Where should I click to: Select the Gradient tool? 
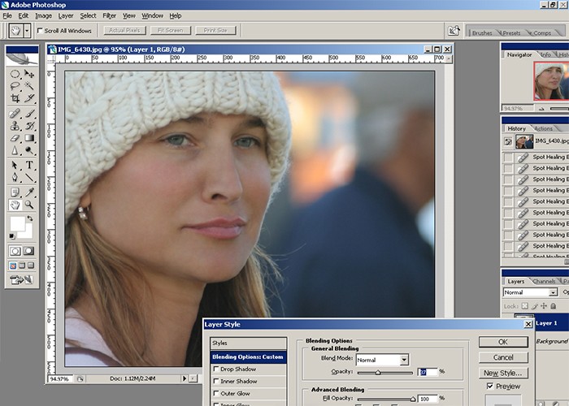(x=29, y=138)
